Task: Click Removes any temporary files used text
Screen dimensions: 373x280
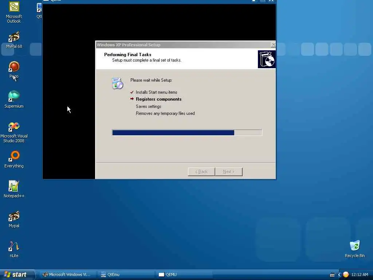Action: (x=165, y=113)
